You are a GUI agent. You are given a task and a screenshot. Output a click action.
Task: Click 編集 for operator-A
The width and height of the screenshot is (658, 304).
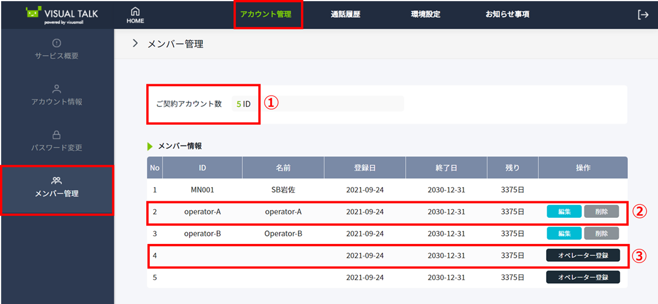[564, 211]
